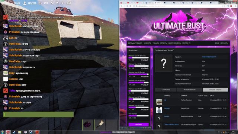Click the red circular icon in the taskbar

coord(8,132)
